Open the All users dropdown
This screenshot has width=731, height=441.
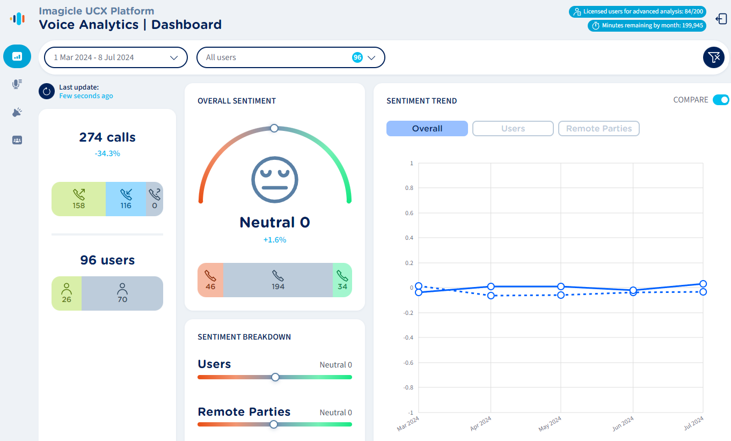pyautogui.click(x=290, y=57)
